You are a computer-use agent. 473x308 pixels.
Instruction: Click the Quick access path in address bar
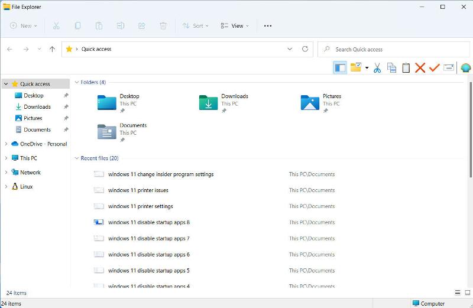pos(96,49)
